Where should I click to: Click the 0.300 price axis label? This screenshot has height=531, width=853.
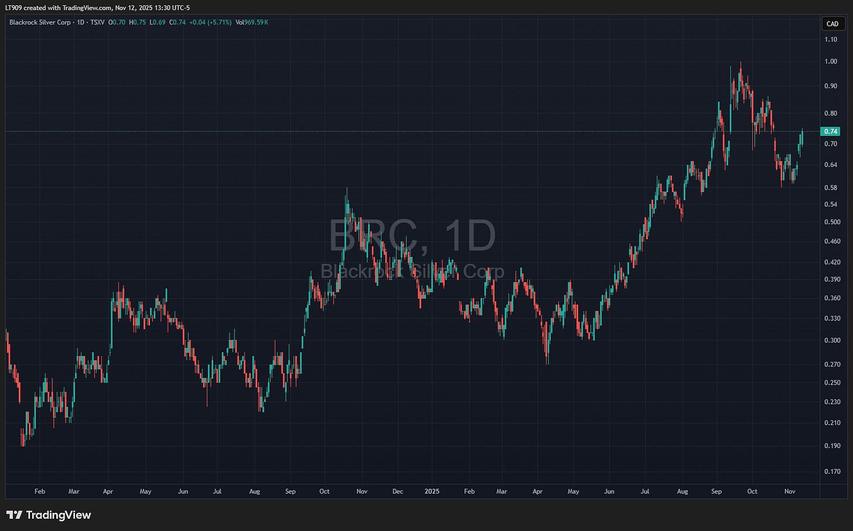pyautogui.click(x=832, y=340)
